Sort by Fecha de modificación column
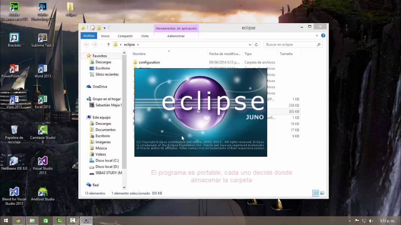401x225 pixels. point(225,54)
